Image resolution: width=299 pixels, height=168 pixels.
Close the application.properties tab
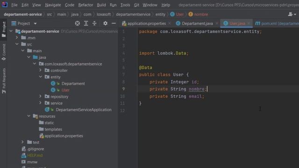click(170, 23)
